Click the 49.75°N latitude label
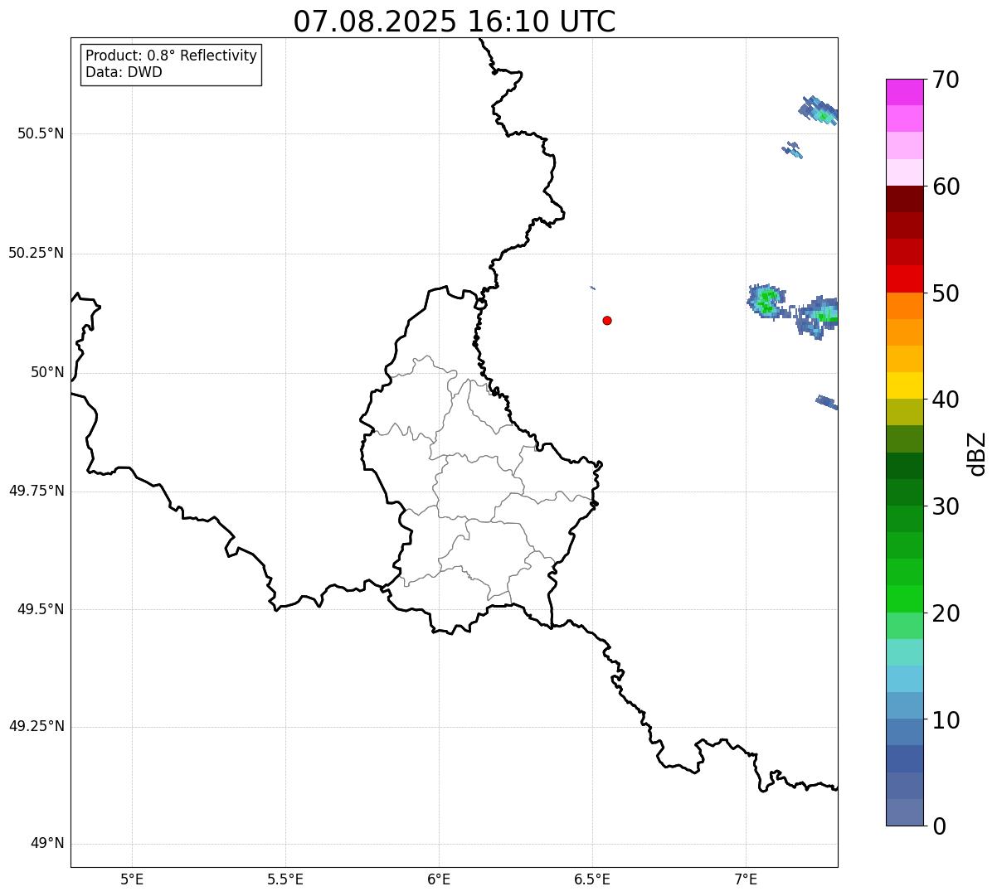Screen dimensions: 997x896 [x=36, y=491]
